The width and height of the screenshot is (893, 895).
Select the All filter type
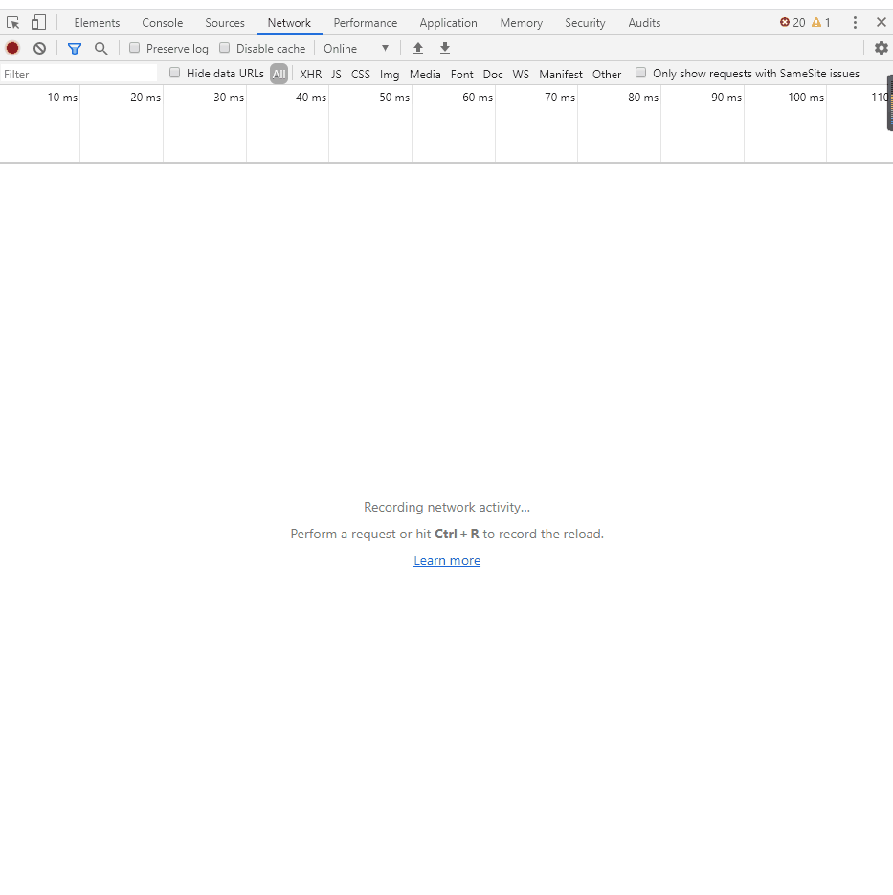point(279,74)
